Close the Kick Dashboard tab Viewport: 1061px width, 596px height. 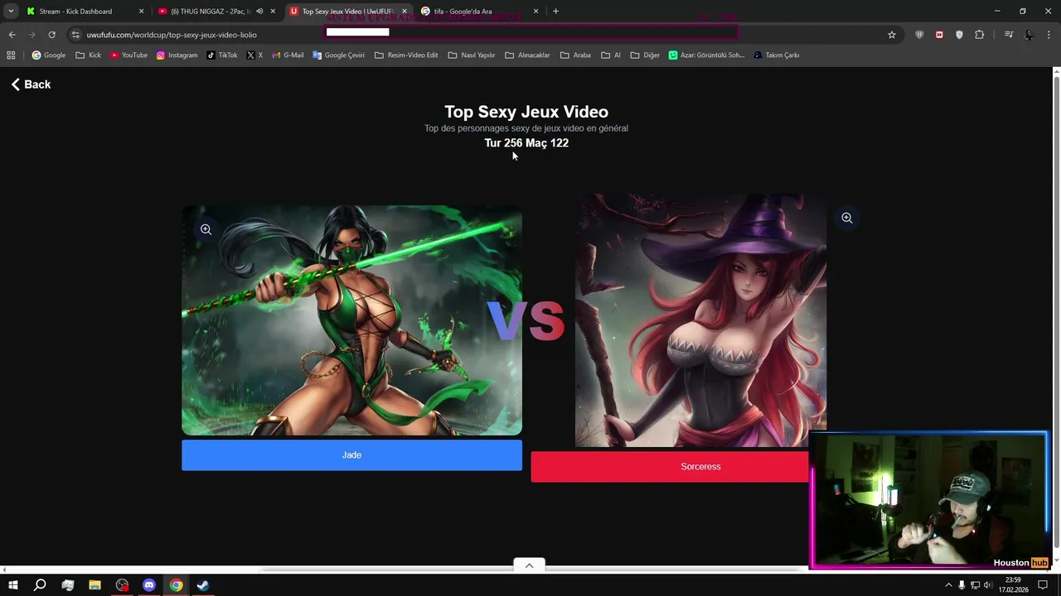(x=141, y=12)
